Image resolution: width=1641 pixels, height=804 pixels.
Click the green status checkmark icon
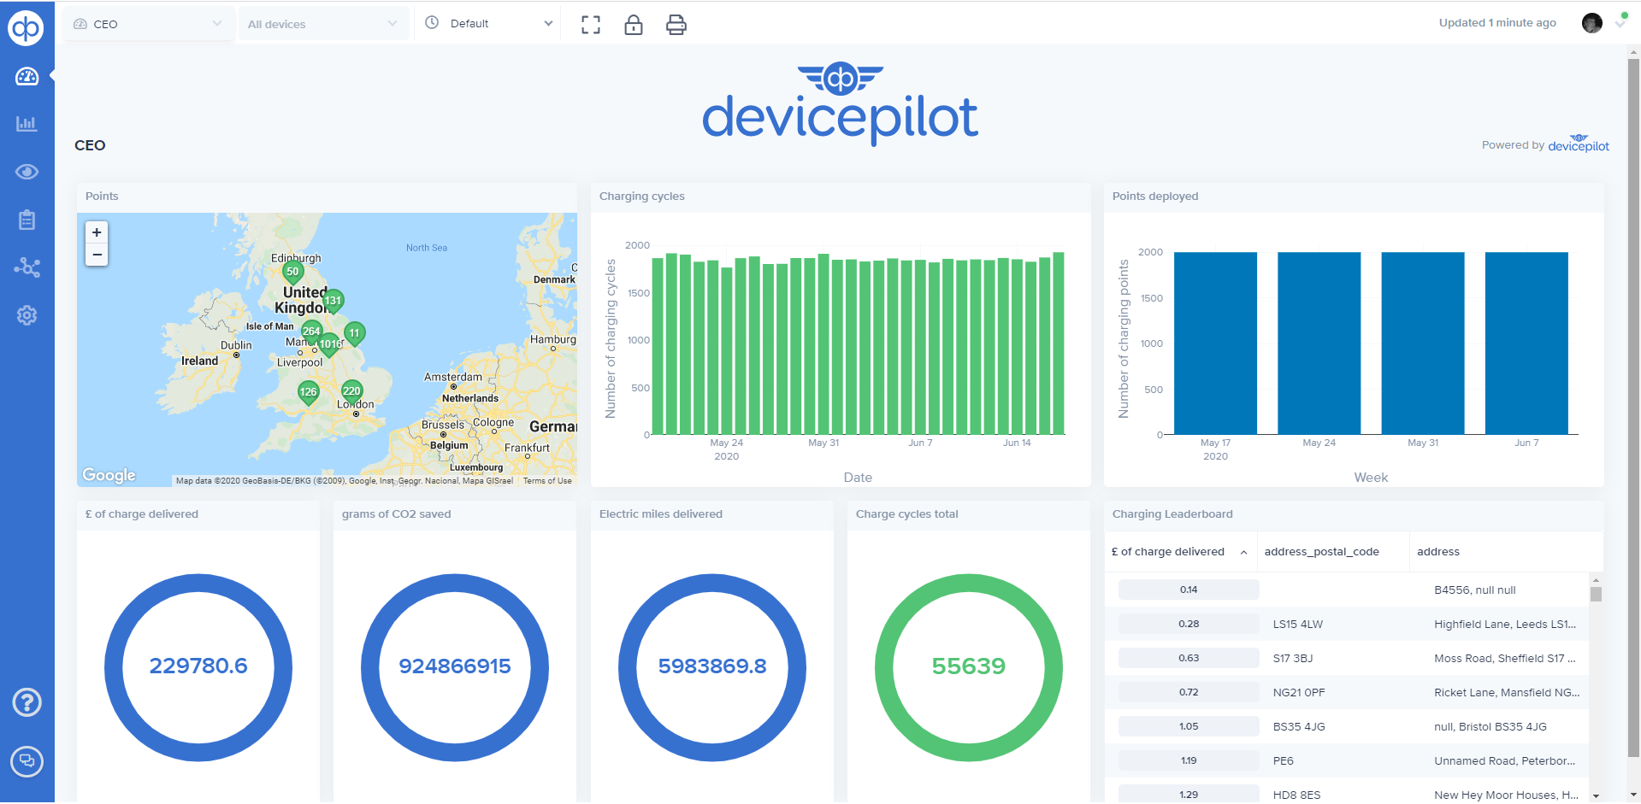pos(1620,22)
